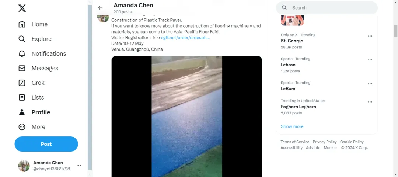This screenshot has width=398, height=177.
Task: Open account menu dots beside Amanda Chen
Action: click(79, 166)
